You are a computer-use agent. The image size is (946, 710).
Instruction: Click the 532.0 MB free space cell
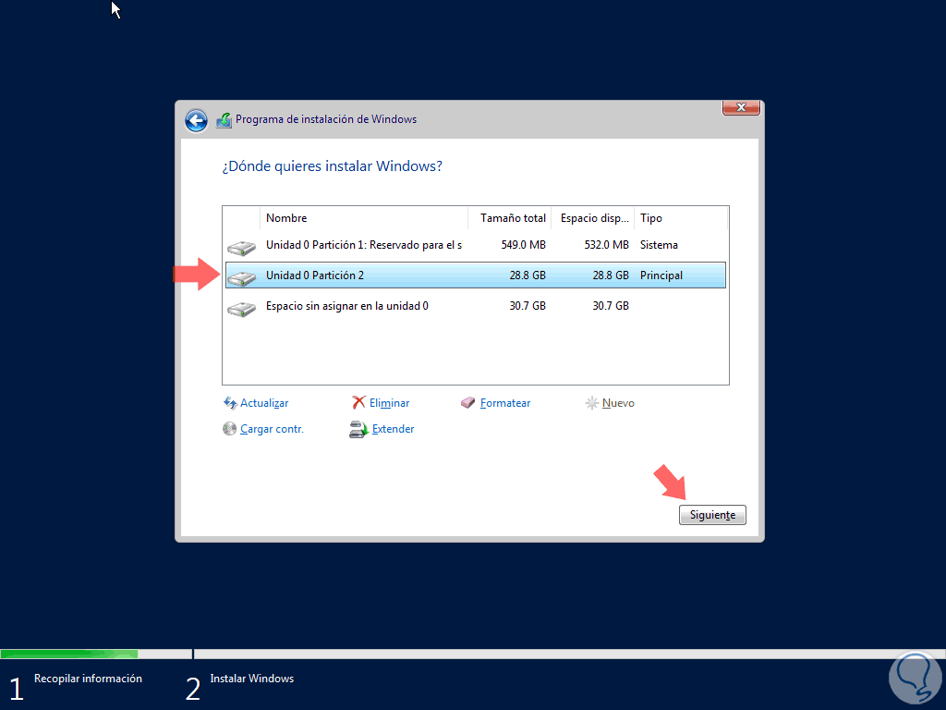pyautogui.click(x=606, y=245)
